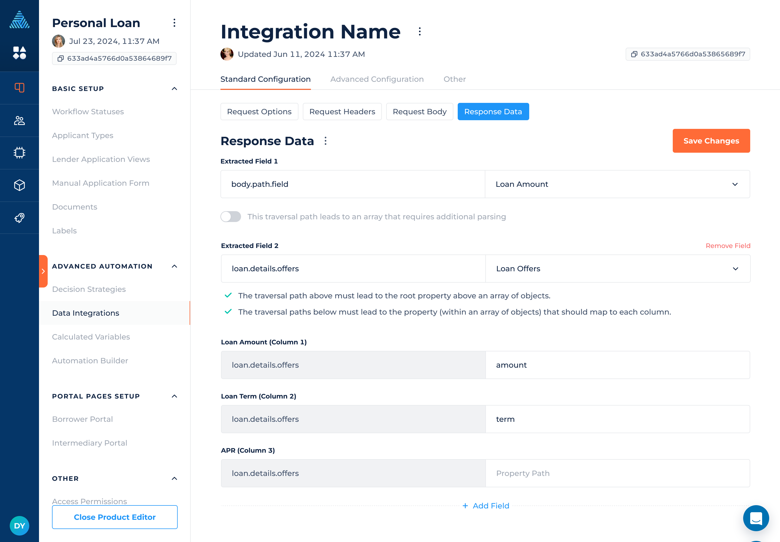Open the processor chip icon in sidebar

pos(19,153)
